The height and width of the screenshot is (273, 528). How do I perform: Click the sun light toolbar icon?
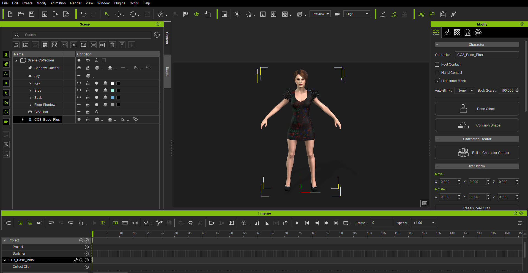[x=237, y=14]
